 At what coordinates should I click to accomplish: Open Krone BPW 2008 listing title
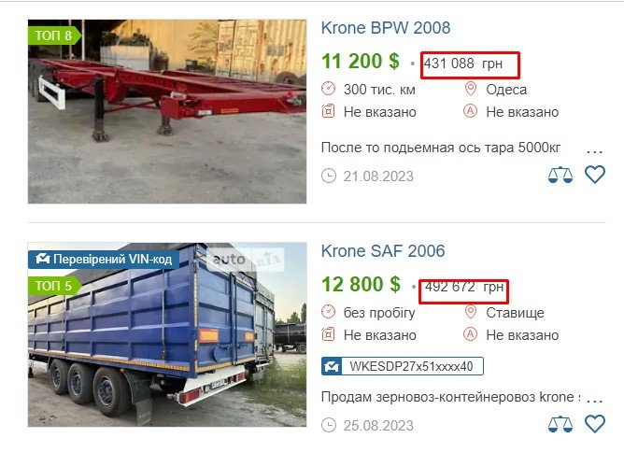click(386, 27)
